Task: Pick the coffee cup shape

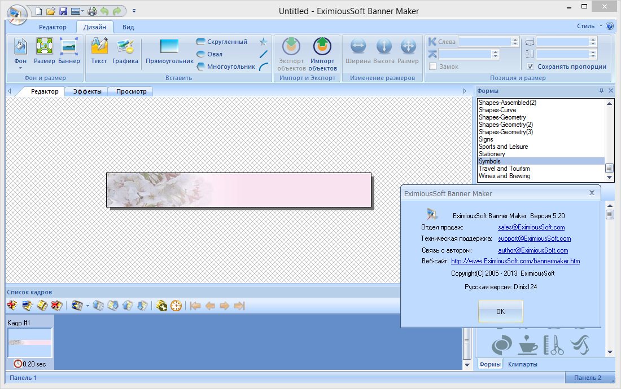Action: (527, 344)
